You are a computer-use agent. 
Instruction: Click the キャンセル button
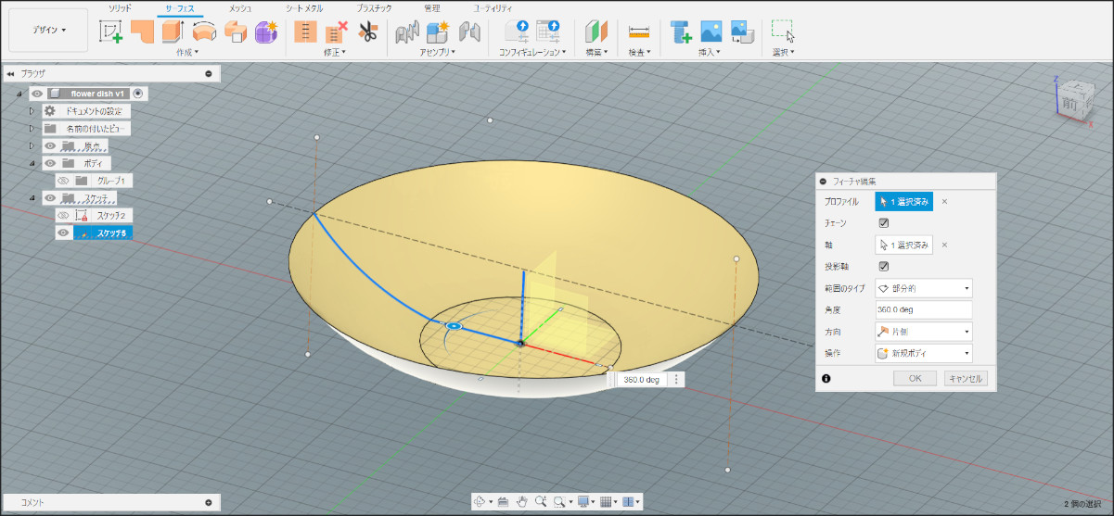(x=966, y=378)
